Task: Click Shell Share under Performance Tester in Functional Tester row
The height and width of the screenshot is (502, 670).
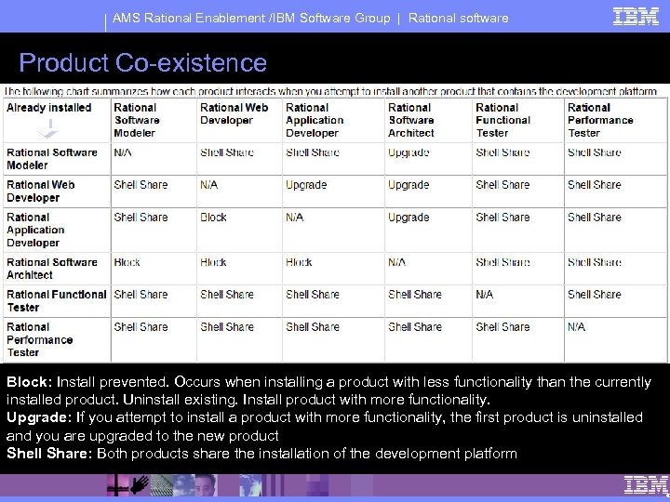Action: (x=595, y=295)
